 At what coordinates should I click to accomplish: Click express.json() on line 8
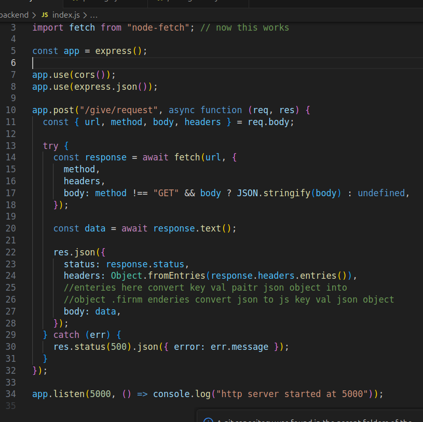(111, 87)
